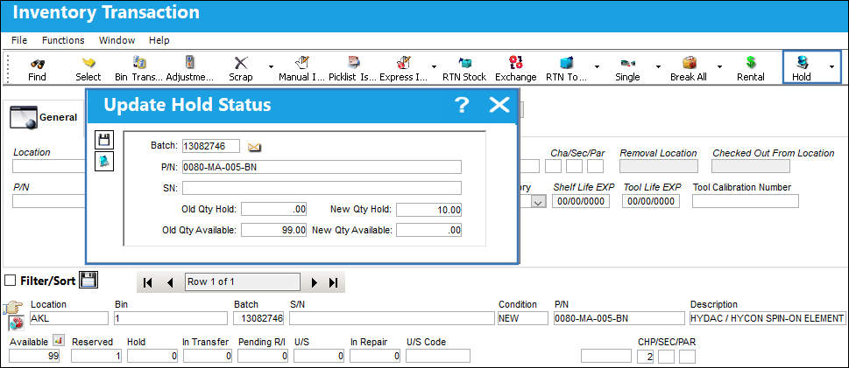Click the Break All toolbar icon
This screenshot has width=849, height=368.
point(689,63)
